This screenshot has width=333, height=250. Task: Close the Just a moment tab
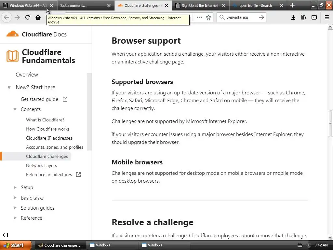pos(109,6)
